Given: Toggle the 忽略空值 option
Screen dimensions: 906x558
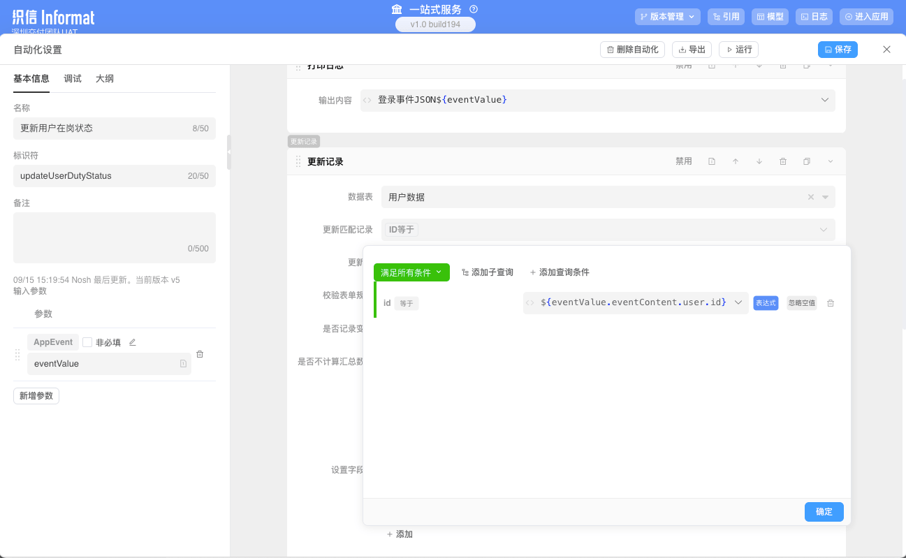Looking at the screenshot, I should tap(802, 303).
